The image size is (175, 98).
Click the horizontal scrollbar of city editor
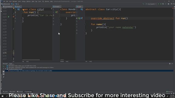click(x=31, y=60)
